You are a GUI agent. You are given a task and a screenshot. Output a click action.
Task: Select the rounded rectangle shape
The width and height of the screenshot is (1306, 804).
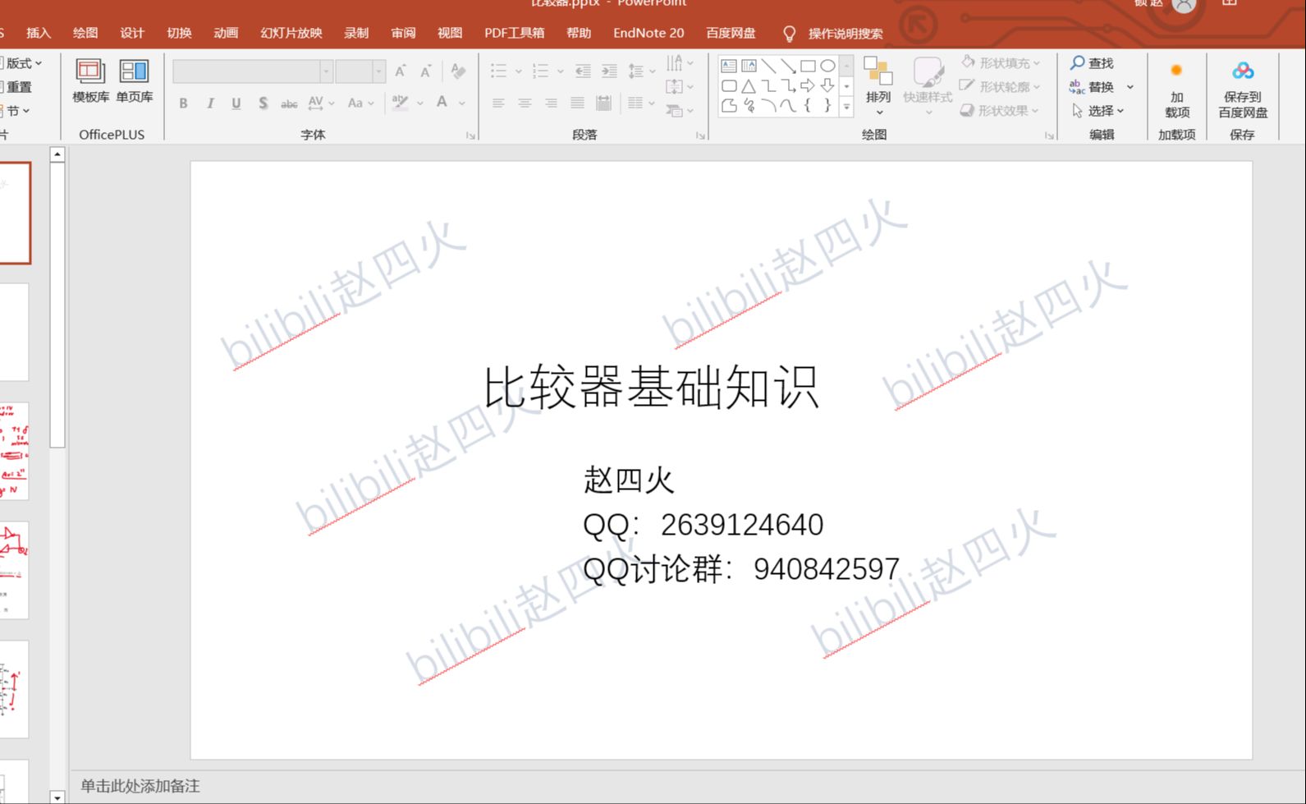pyautogui.click(x=729, y=85)
